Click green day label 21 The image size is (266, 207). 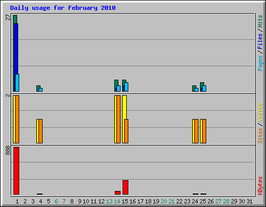pos(171,201)
